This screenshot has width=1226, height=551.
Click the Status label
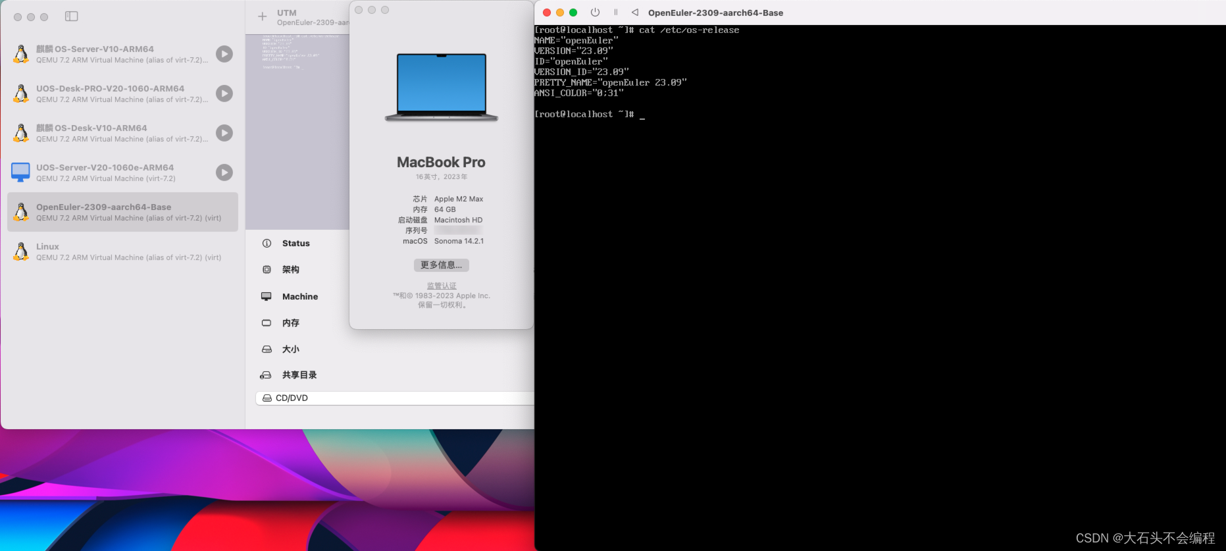[x=296, y=243]
